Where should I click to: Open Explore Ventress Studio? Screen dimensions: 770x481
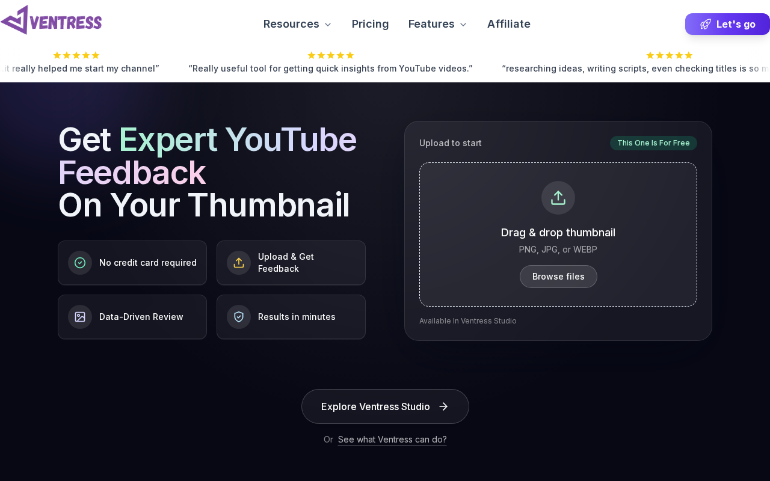[385, 406]
